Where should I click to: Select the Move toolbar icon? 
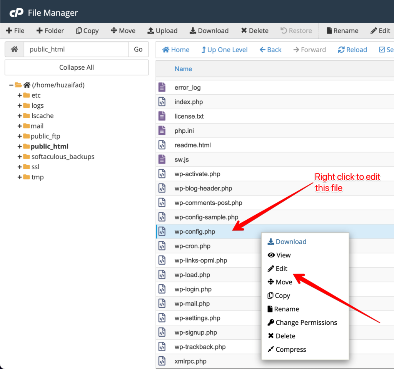point(123,30)
